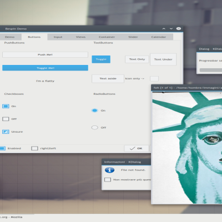Click the I'm a flatty button
Viewport: 222px width, 222px height.
[x=45, y=81]
